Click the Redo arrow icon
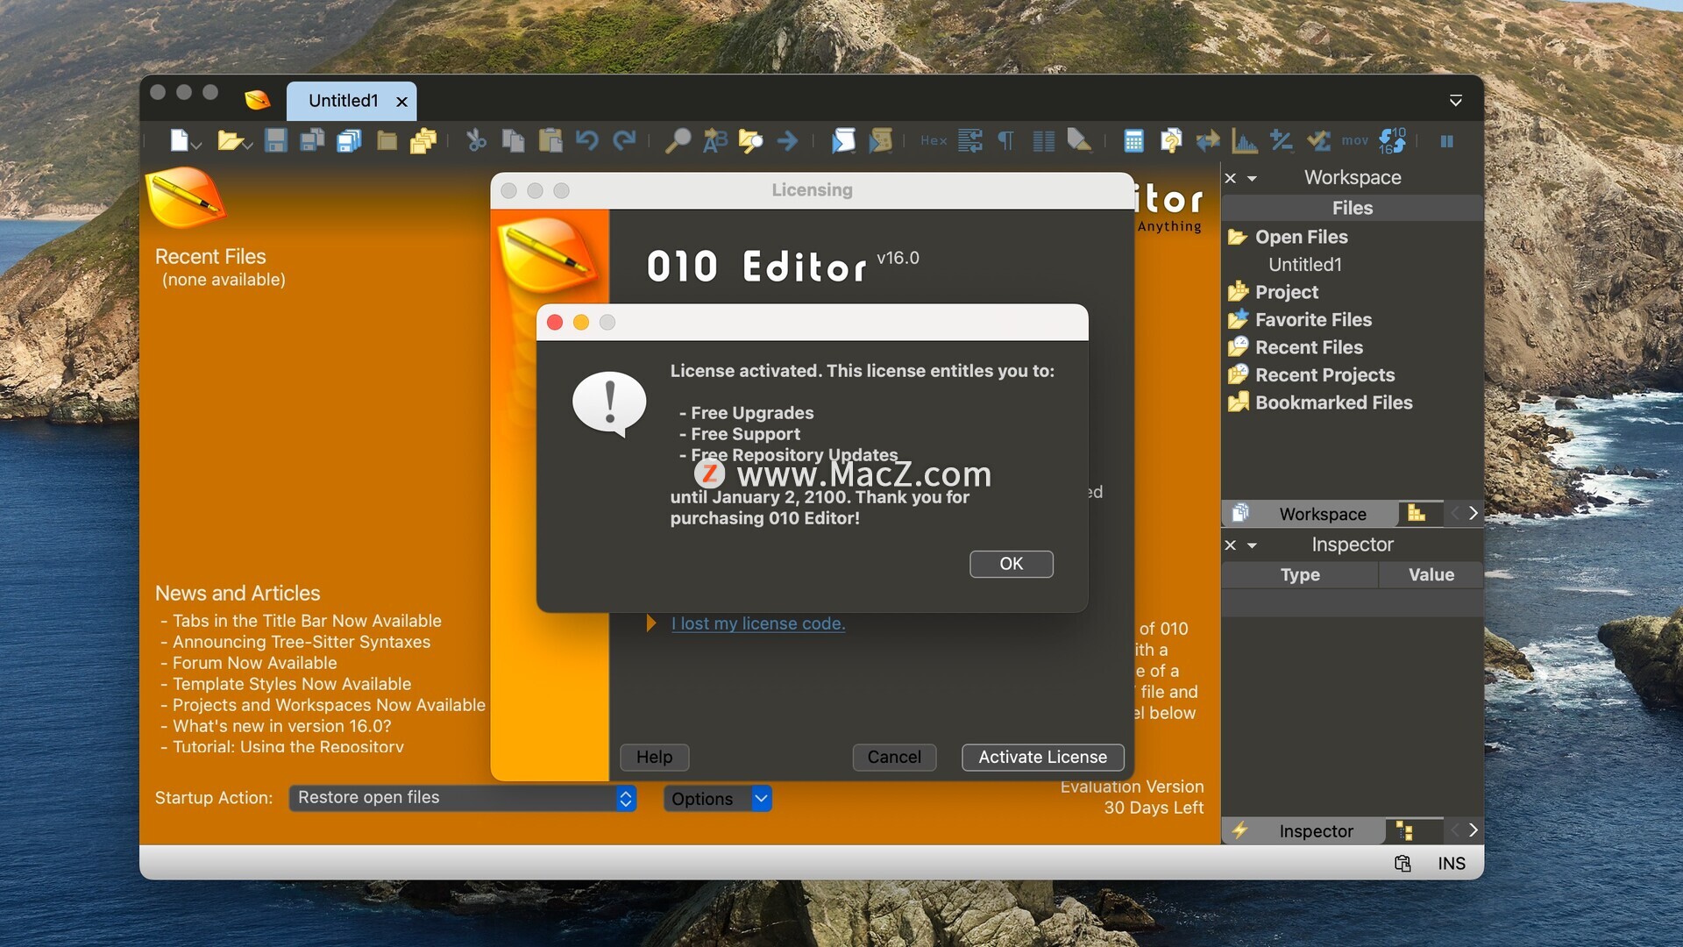 tap(624, 140)
